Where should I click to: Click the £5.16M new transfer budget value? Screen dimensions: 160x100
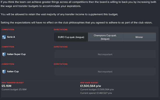(6, 86)
